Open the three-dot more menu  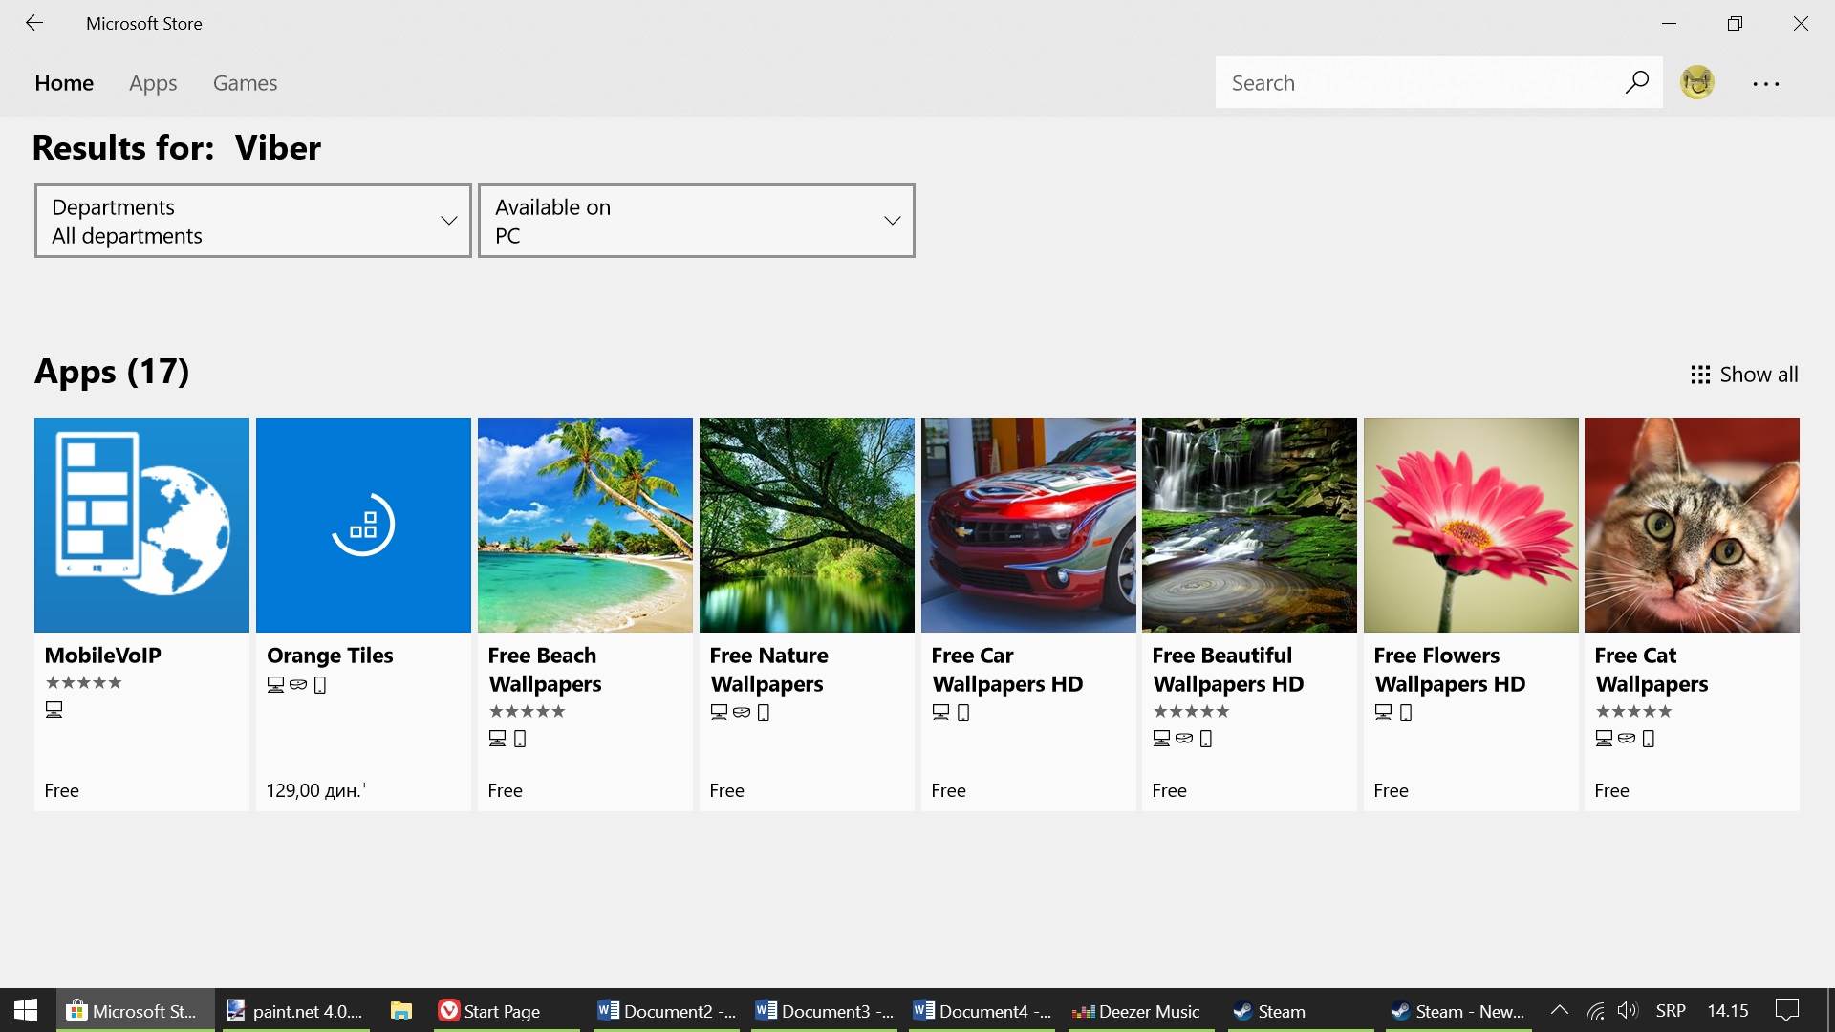pos(1765,84)
